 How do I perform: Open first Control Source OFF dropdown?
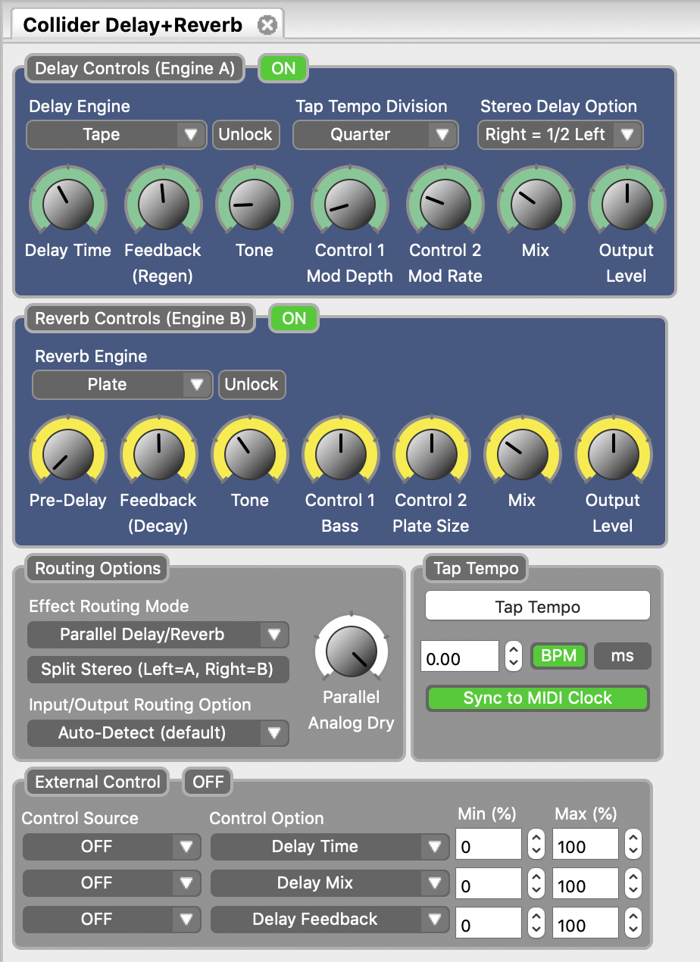point(112,847)
